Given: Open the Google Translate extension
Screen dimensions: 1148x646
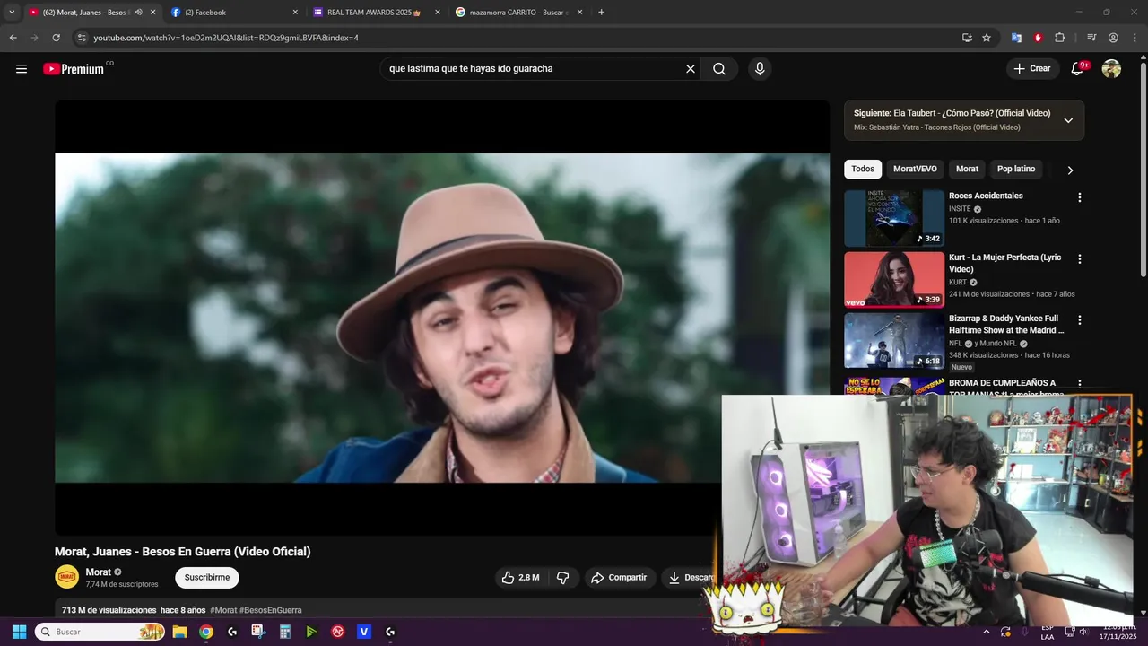Looking at the screenshot, I should [x=1016, y=38].
